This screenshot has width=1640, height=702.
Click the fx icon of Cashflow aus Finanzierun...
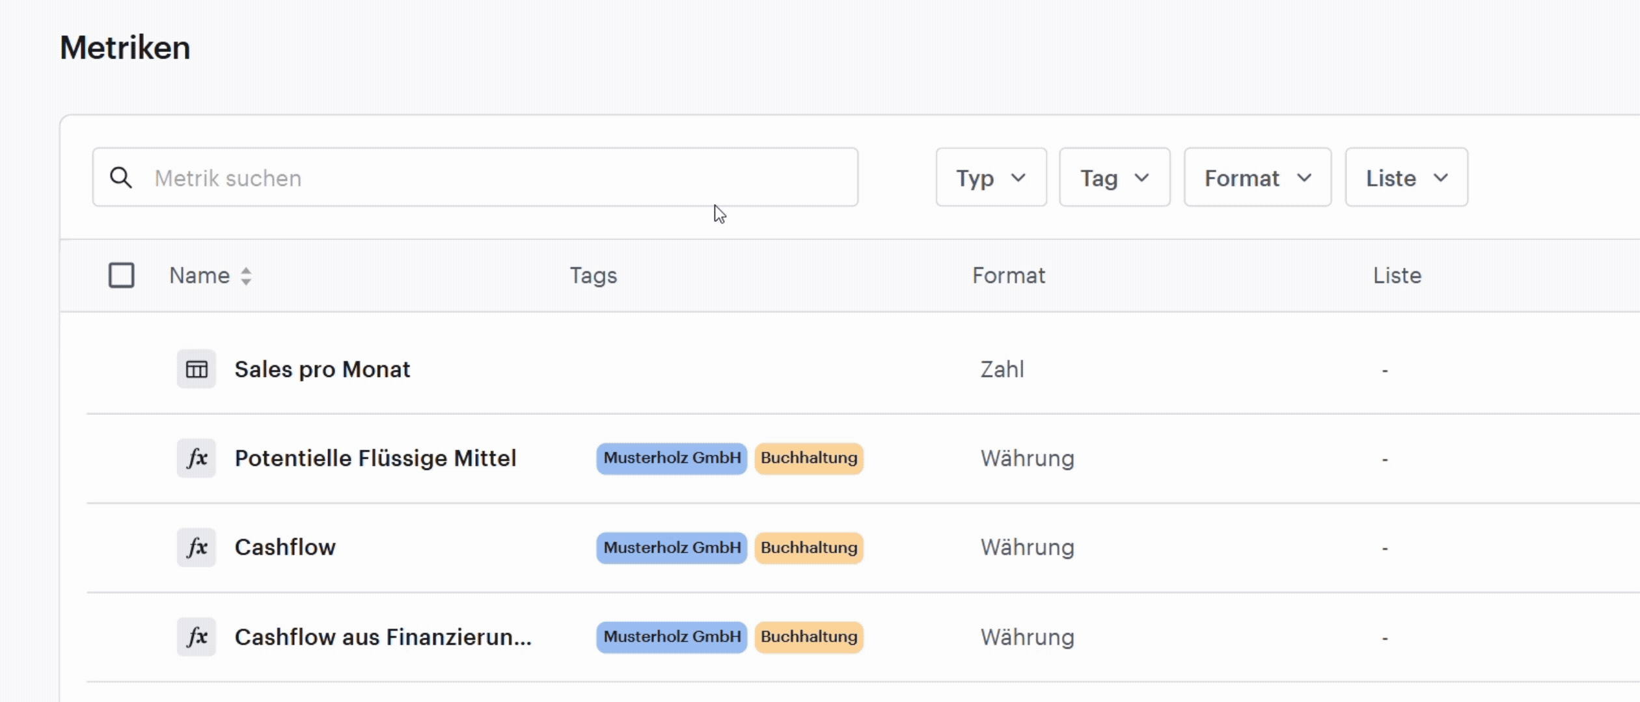pyautogui.click(x=197, y=636)
